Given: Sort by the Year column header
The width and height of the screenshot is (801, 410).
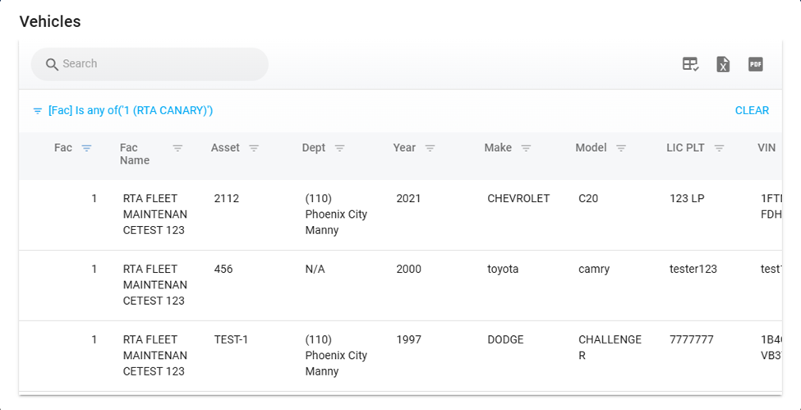Looking at the screenshot, I should pyautogui.click(x=404, y=148).
